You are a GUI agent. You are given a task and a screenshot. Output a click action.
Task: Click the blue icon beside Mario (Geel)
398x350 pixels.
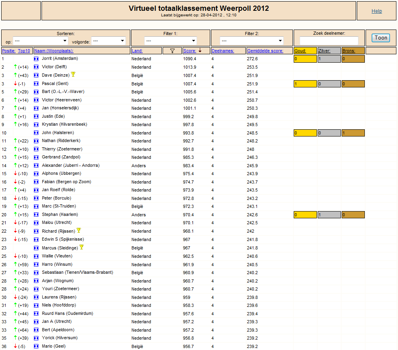click(36, 346)
